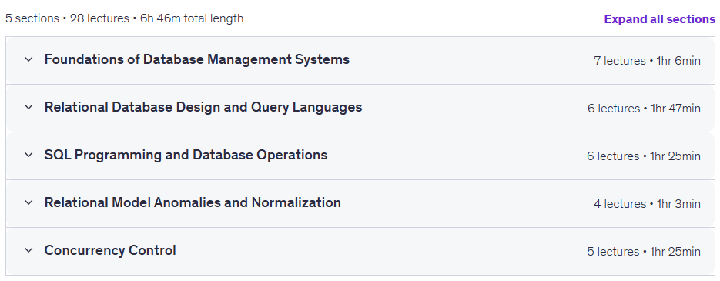The image size is (720, 281).
Task: Open SQL Programming and Database Operations title
Action: coord(186,156)
